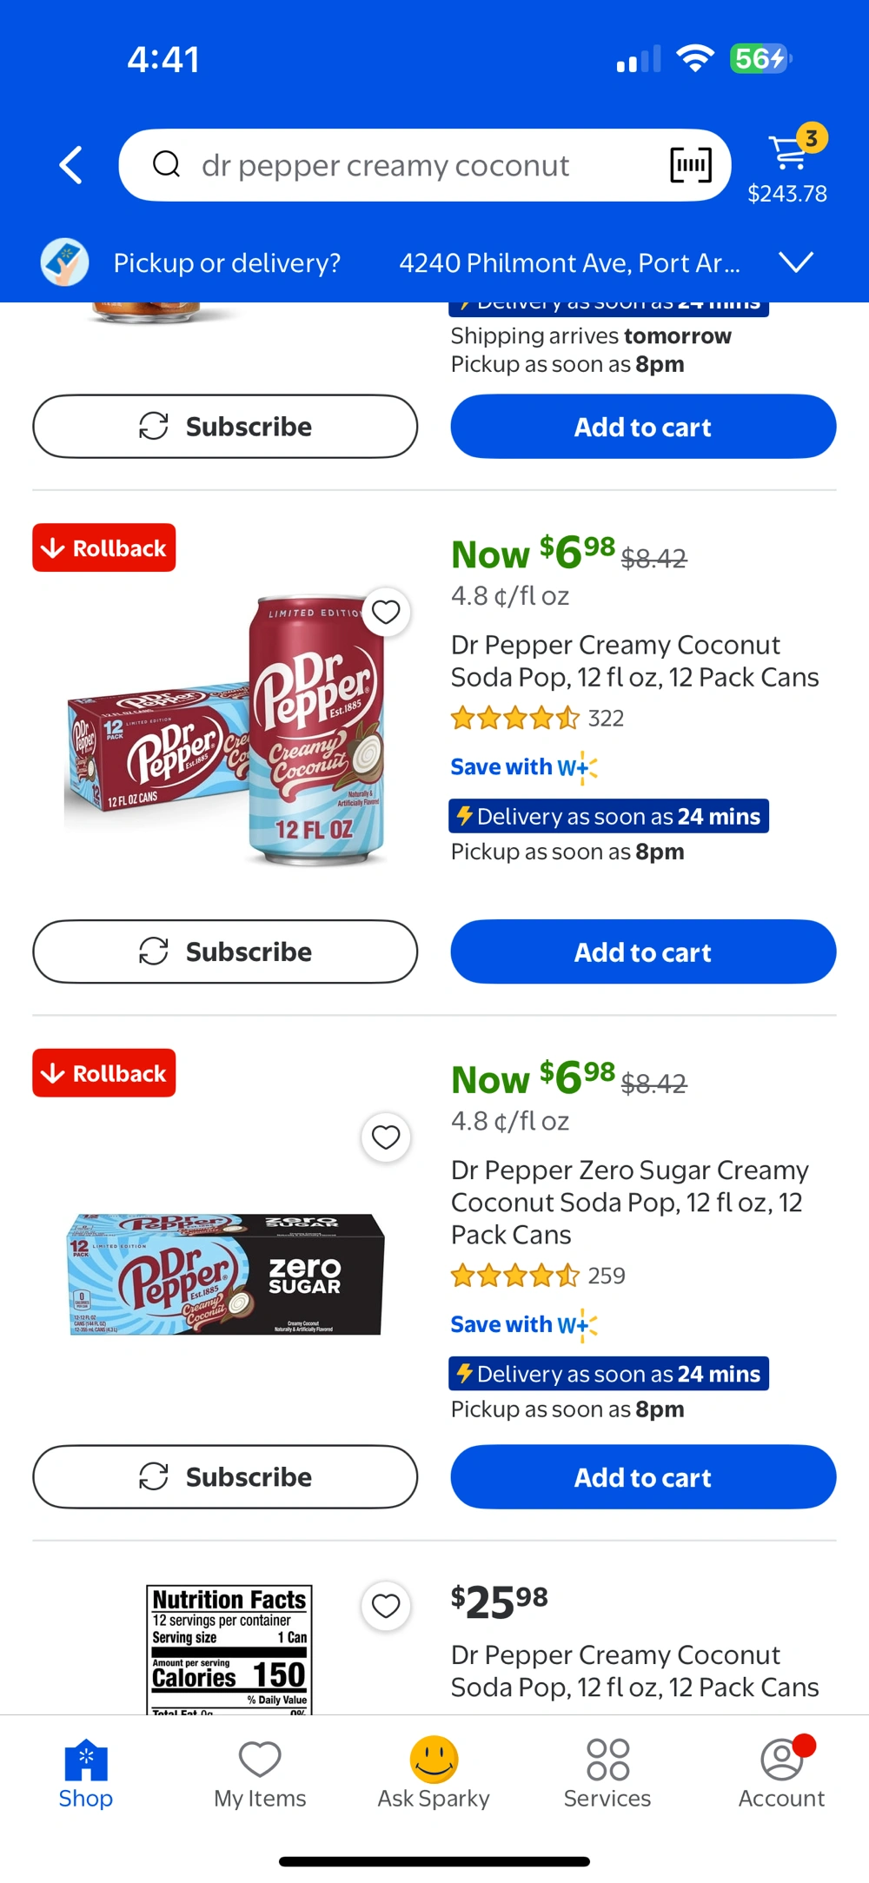869x1883 pixels.
Task: Expand the 4240 Philmont Ave address selector
Action: (x=569, y=263)
